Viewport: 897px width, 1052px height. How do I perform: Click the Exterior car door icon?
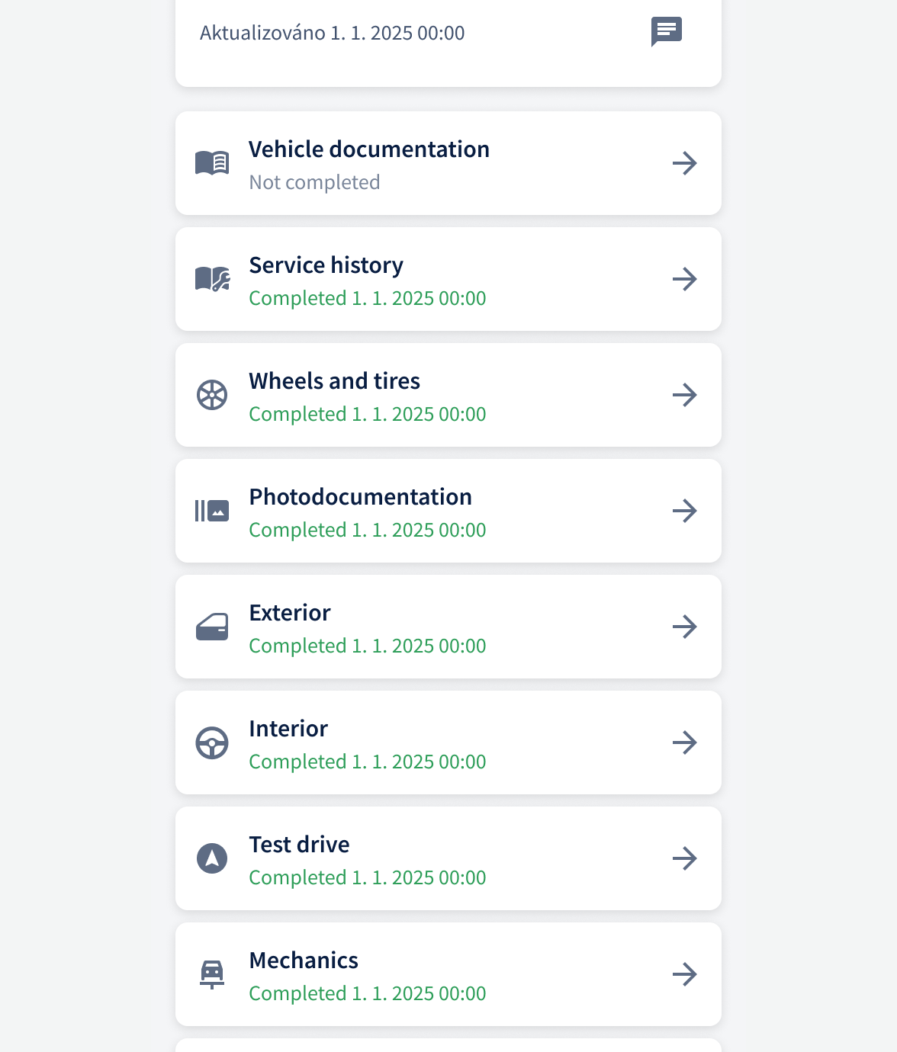[x=212, y=627]
